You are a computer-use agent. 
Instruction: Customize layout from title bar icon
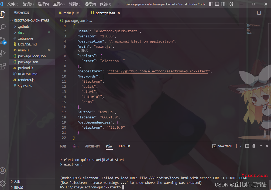(x=231, y=4)
